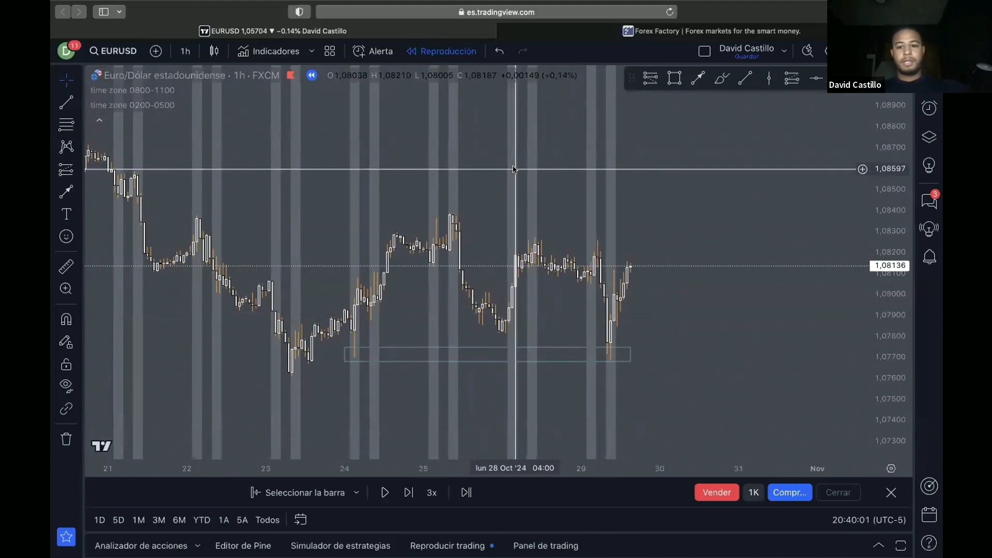The height and width of the screenshot is (558, 992).
Task: Select the brush drawing tool
Action: click(66, 192)
